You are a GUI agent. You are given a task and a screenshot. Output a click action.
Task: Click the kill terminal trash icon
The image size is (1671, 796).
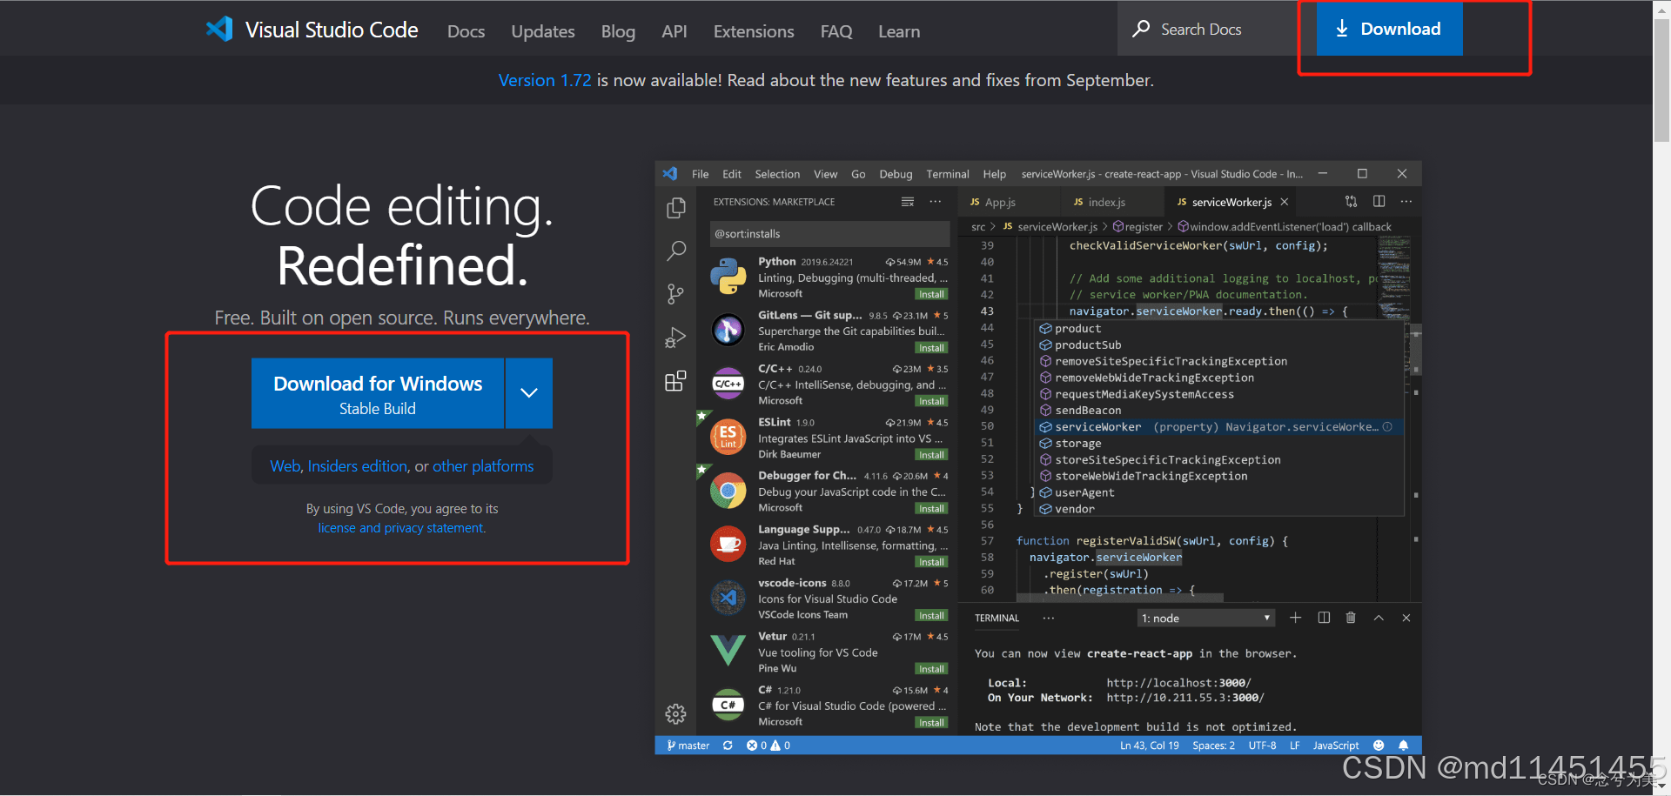[1351, 618]
